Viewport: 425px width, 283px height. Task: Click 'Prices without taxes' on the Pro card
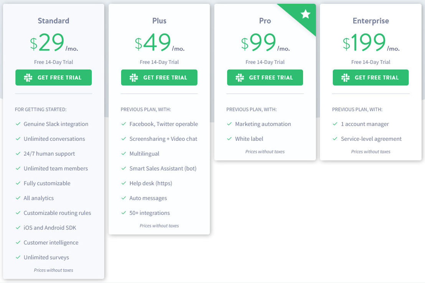(265, 152)
